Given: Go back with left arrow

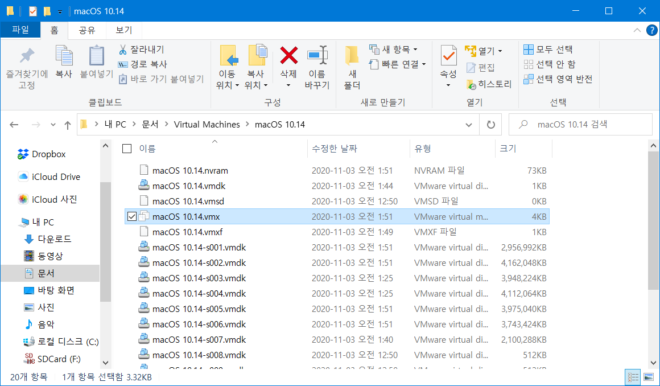Looking at the screenshot, I should tap(14, 124).
